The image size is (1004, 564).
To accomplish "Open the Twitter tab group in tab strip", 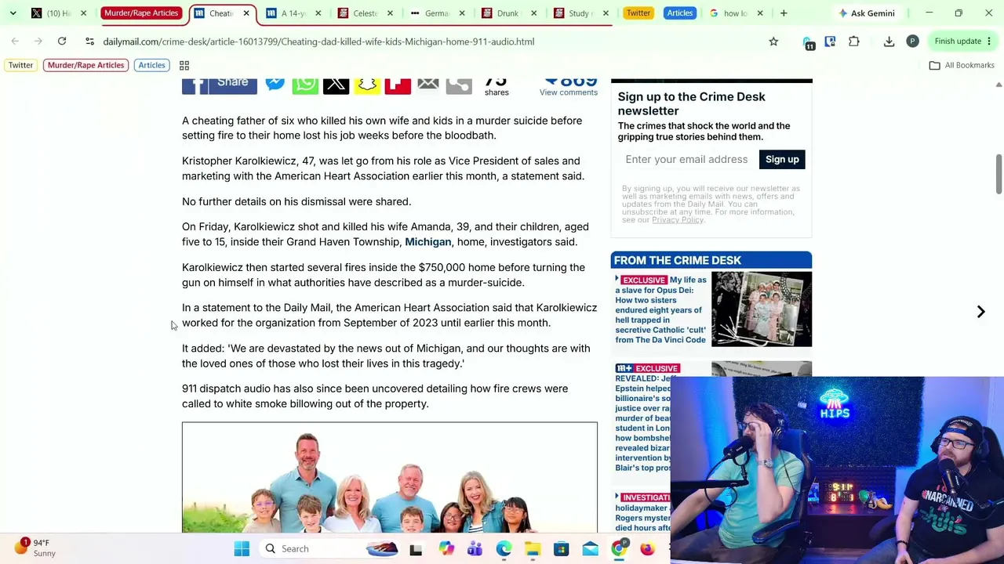I will 638,13.
